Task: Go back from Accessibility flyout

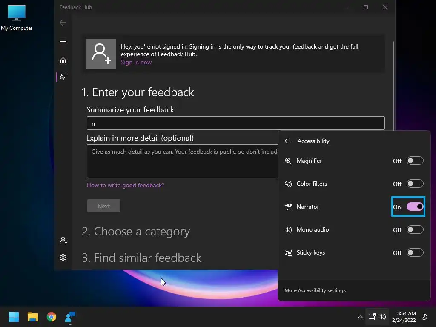Action: 287,141
